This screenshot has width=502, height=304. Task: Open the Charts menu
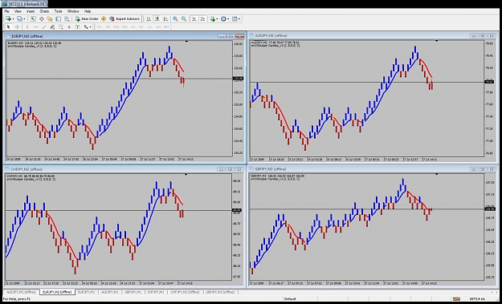coord(44,11)
